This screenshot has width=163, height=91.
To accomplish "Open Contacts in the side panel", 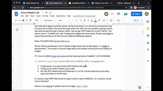I will point(148,43).
